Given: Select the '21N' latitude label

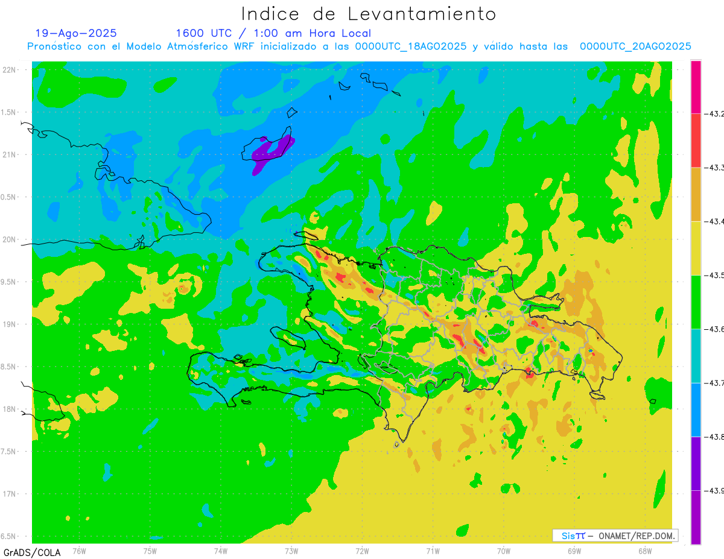Looking at the screenshot, I should pos(9,154).
